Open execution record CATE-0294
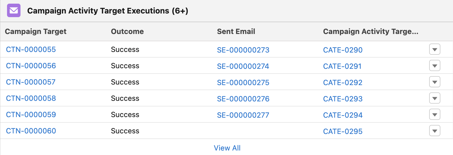 (343, 115)
